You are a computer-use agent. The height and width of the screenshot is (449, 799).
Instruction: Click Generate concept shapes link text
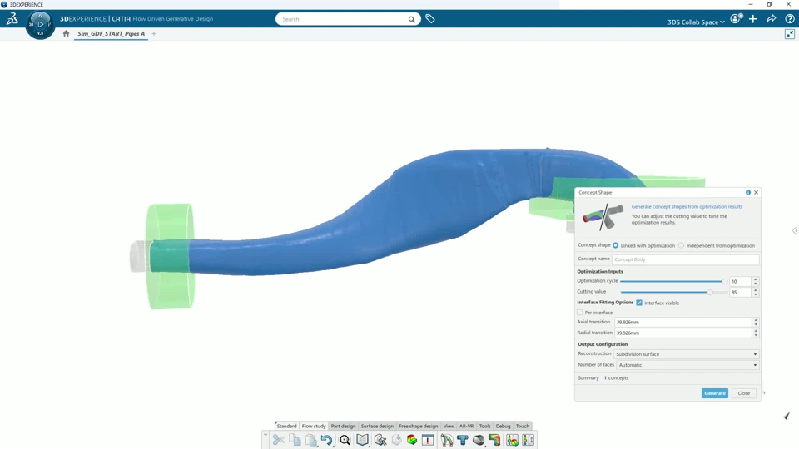coord(687,207)
